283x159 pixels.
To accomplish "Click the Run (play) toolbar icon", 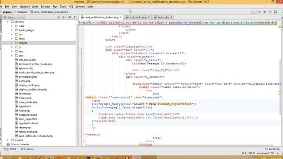I will coord(260,12).
